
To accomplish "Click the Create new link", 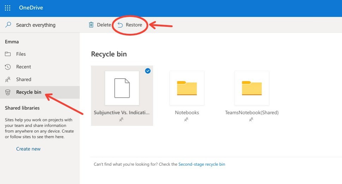I will (28, 149).
